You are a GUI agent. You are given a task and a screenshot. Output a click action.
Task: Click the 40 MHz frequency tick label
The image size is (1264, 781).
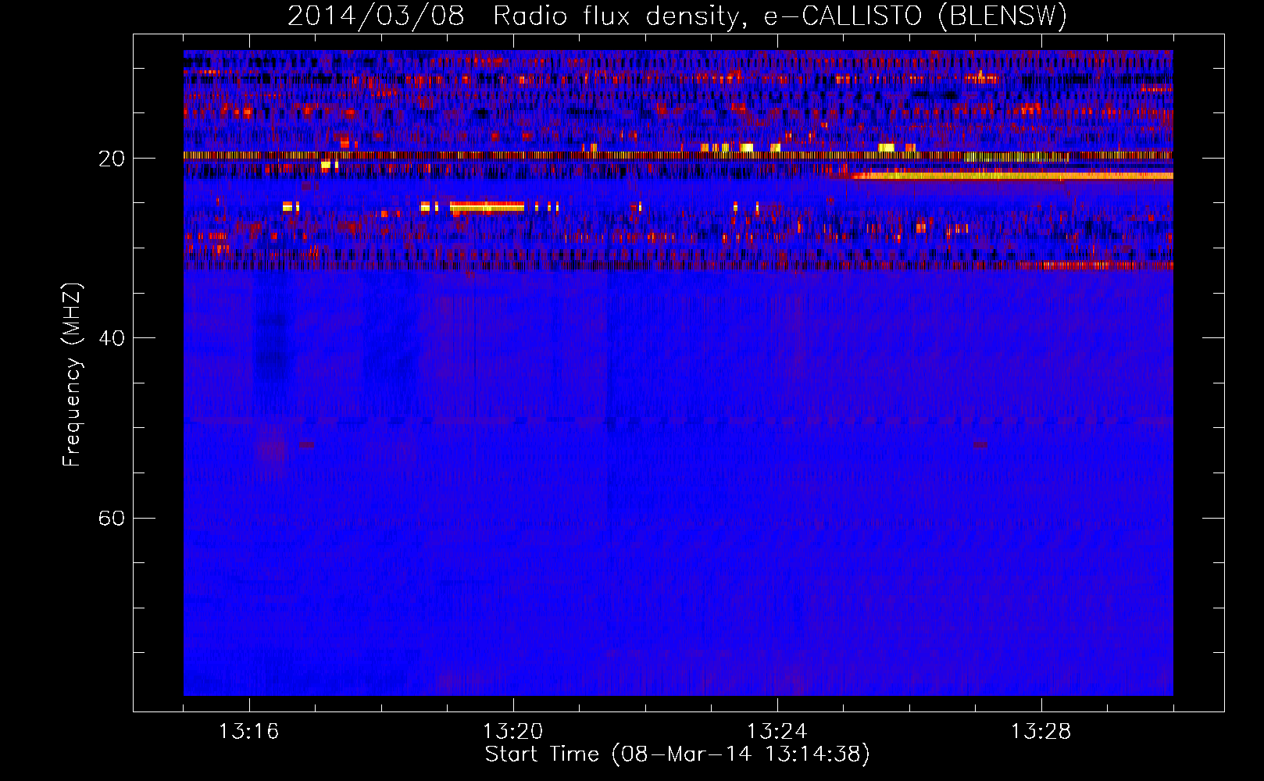[x=112, y=339]
